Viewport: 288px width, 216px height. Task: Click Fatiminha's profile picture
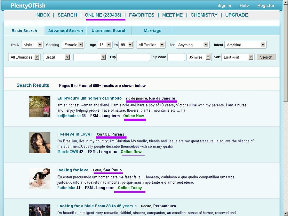[40, 179]
